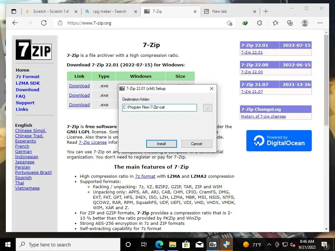
Task: Open the LZMA SDK sidebar link
Action: click(28, 83)
